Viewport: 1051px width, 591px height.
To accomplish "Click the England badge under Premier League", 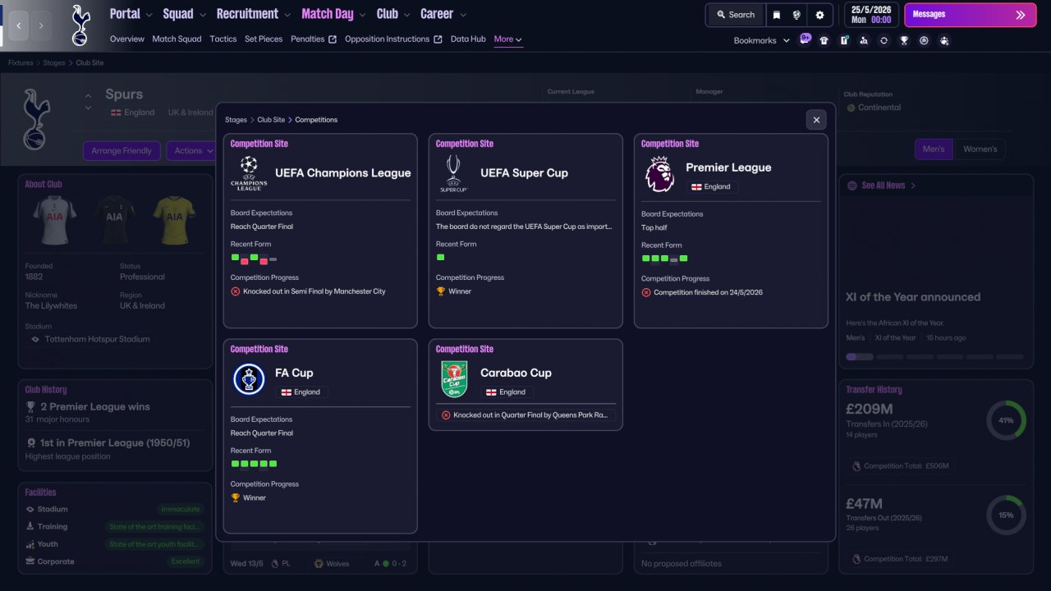I will click(x=712, y=186).
